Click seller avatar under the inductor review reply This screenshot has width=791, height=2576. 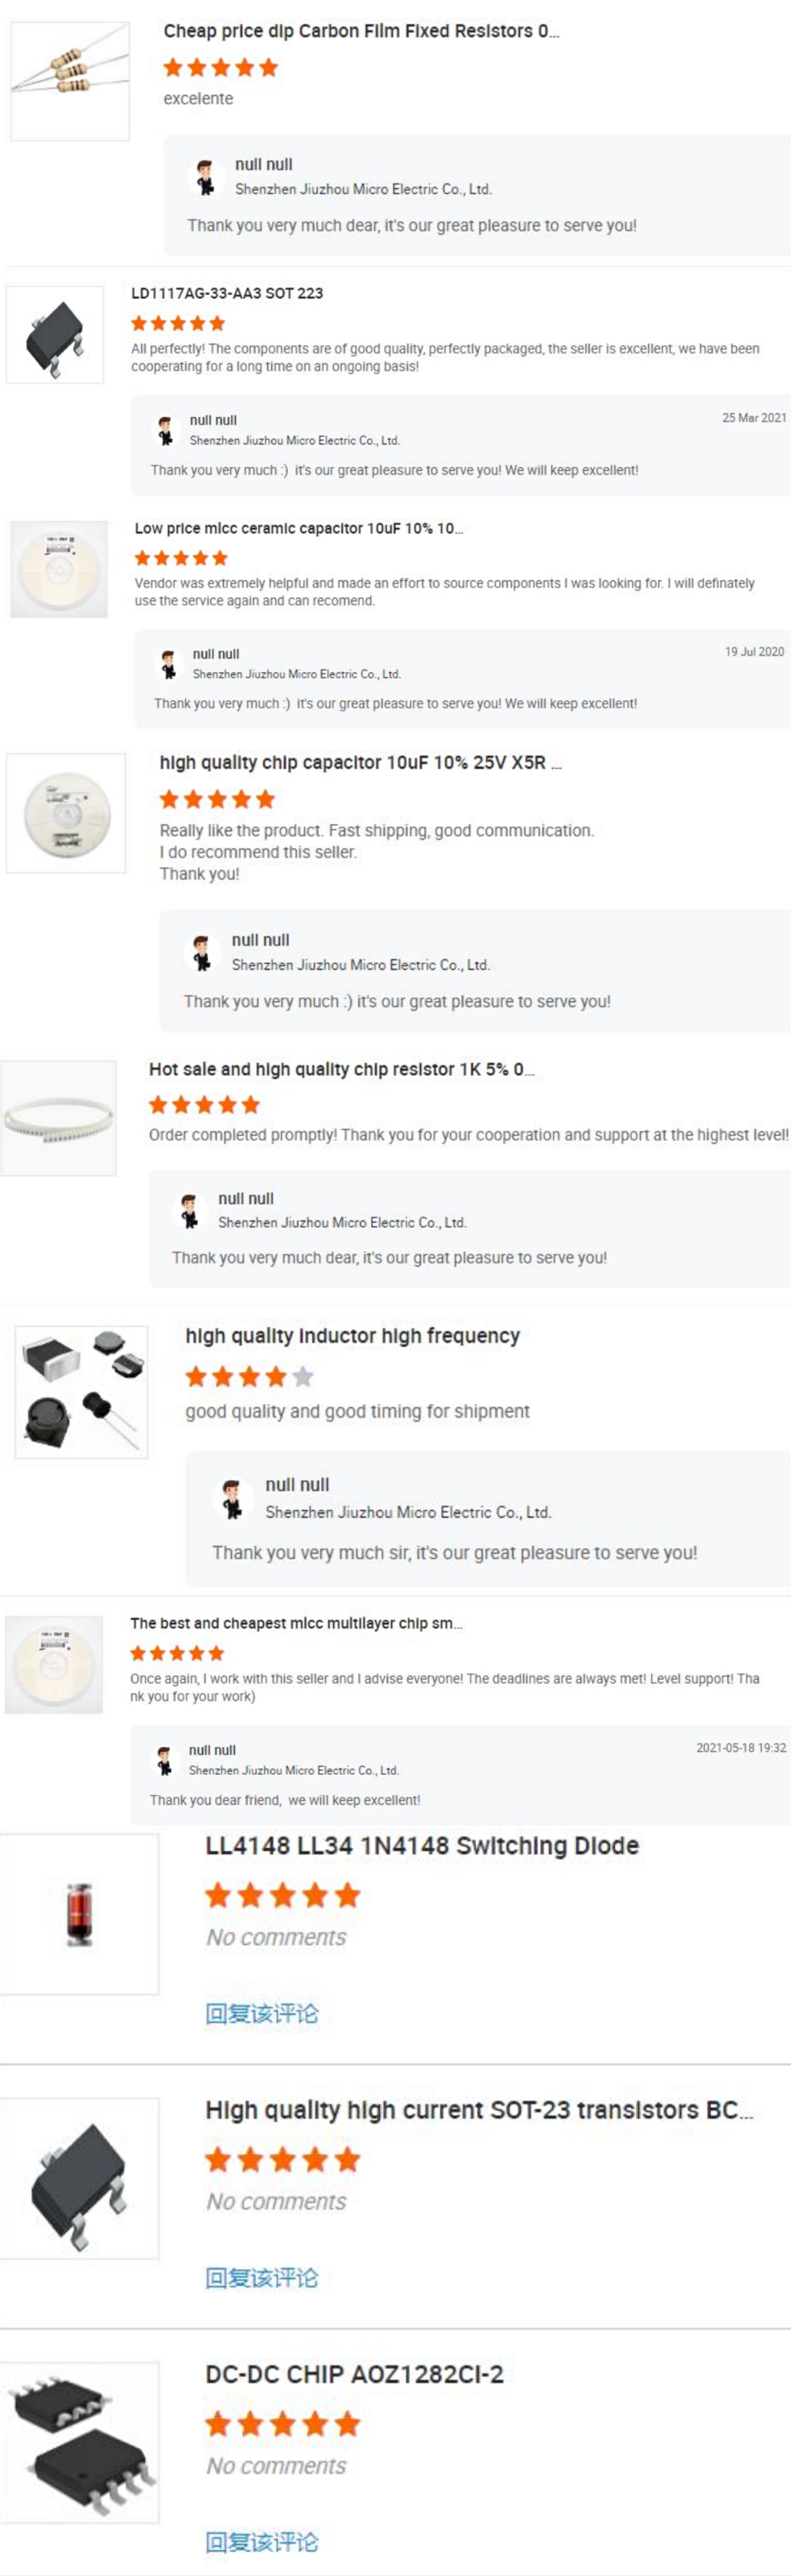(x=233, y=1499)
